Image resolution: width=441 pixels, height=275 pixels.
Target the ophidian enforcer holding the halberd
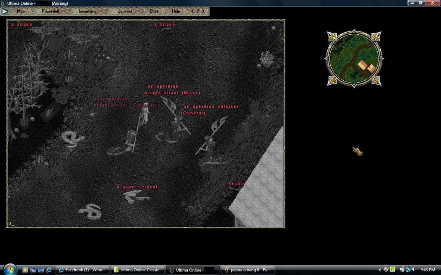(211, 146)
